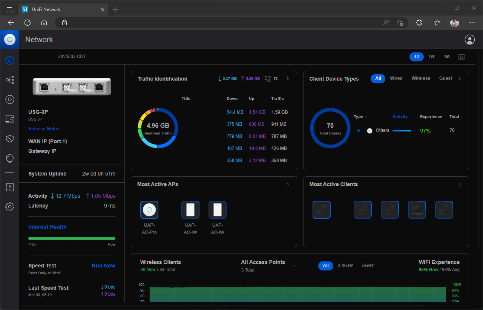Click the clients count icon showing 73
Screen dimensions: 483x310
(x=268, y=79)
